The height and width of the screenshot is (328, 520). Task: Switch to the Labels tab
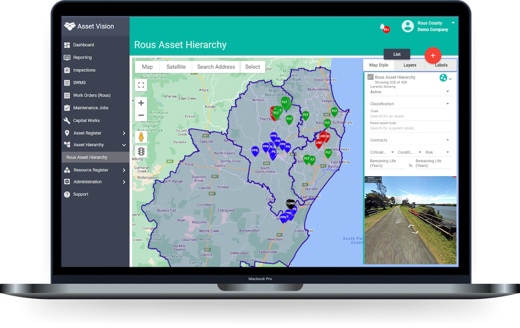coord(441,65)
